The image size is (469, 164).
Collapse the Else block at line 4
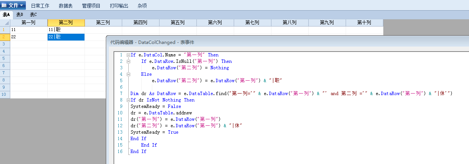[x=128, y=74]
